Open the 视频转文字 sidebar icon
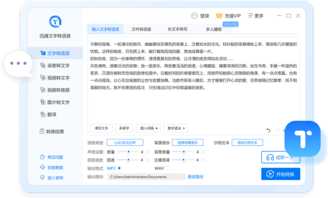The height and width of the screenshot is (198, 328). 43,78
